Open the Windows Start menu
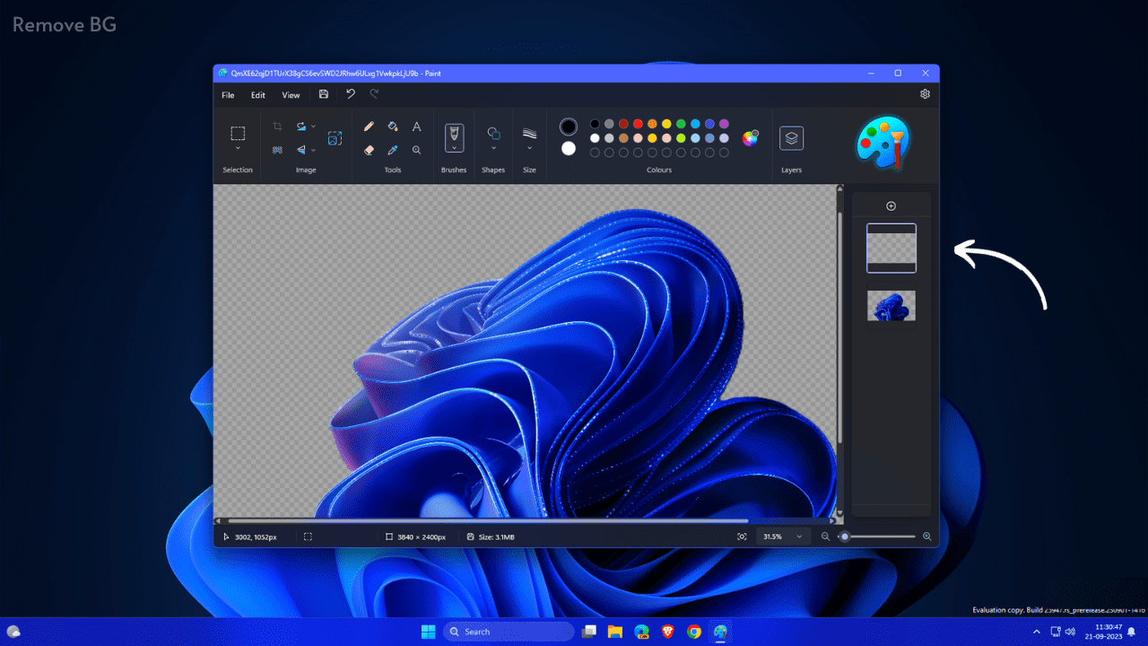This screenshot has width=1148, height=646. pos(429,632)
